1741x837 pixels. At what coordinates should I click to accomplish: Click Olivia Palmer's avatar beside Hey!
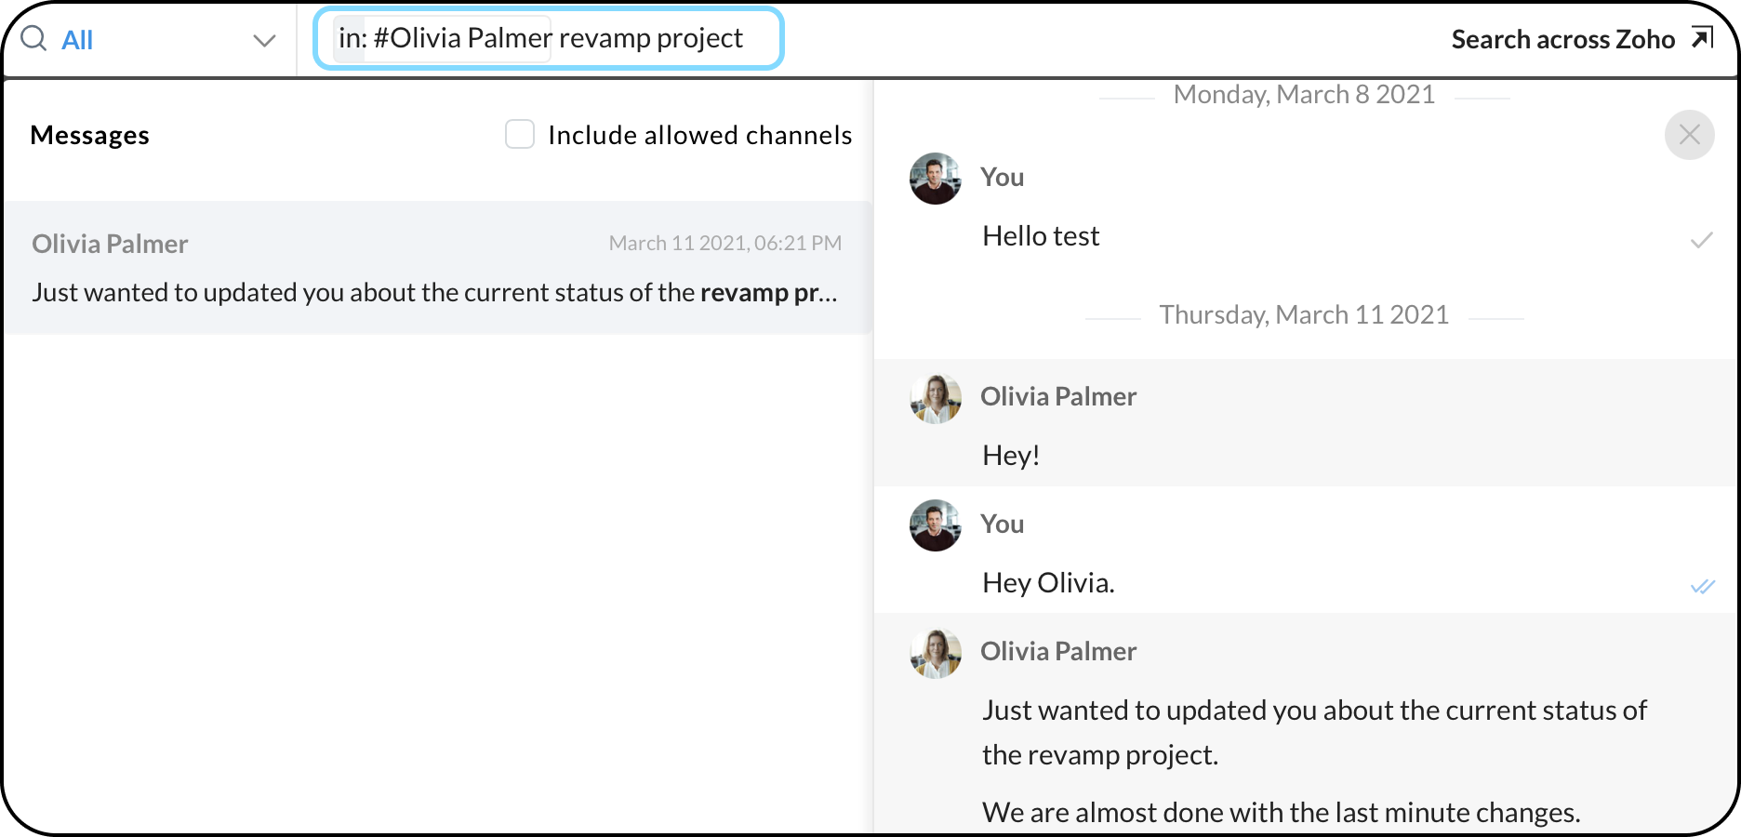click(936, 399)
